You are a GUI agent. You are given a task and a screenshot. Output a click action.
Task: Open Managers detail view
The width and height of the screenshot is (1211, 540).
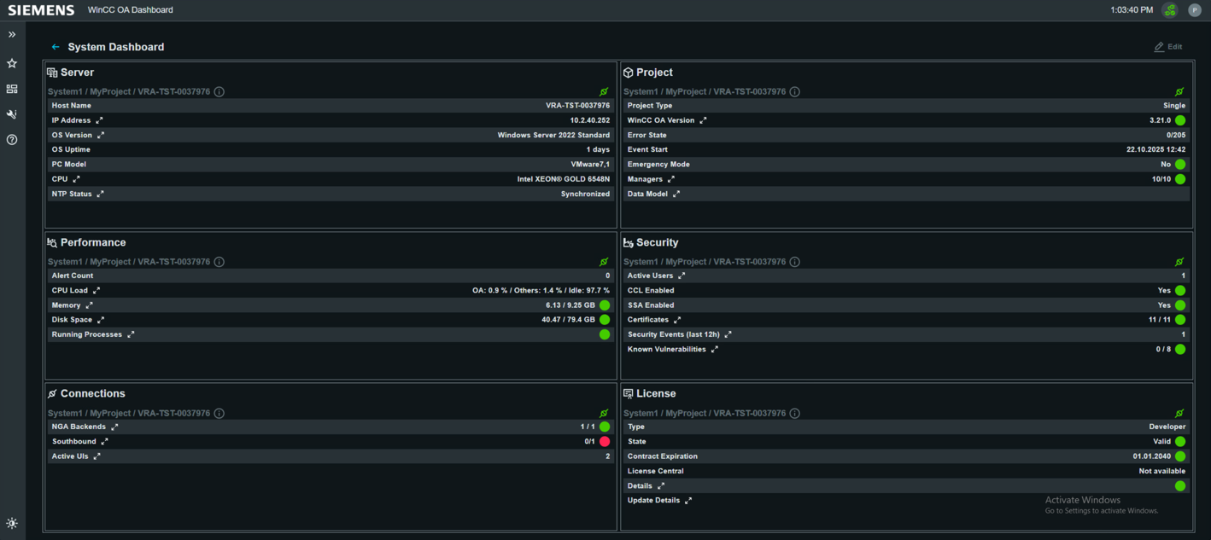click(671, 180)
